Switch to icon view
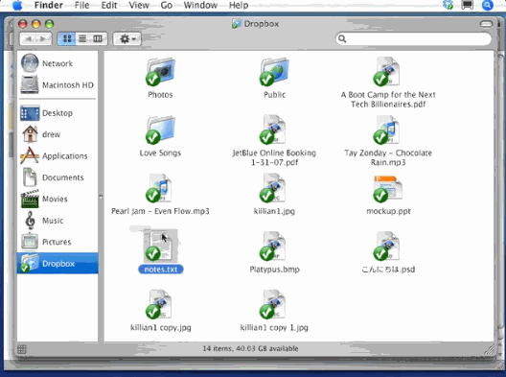 pos(67,38)
